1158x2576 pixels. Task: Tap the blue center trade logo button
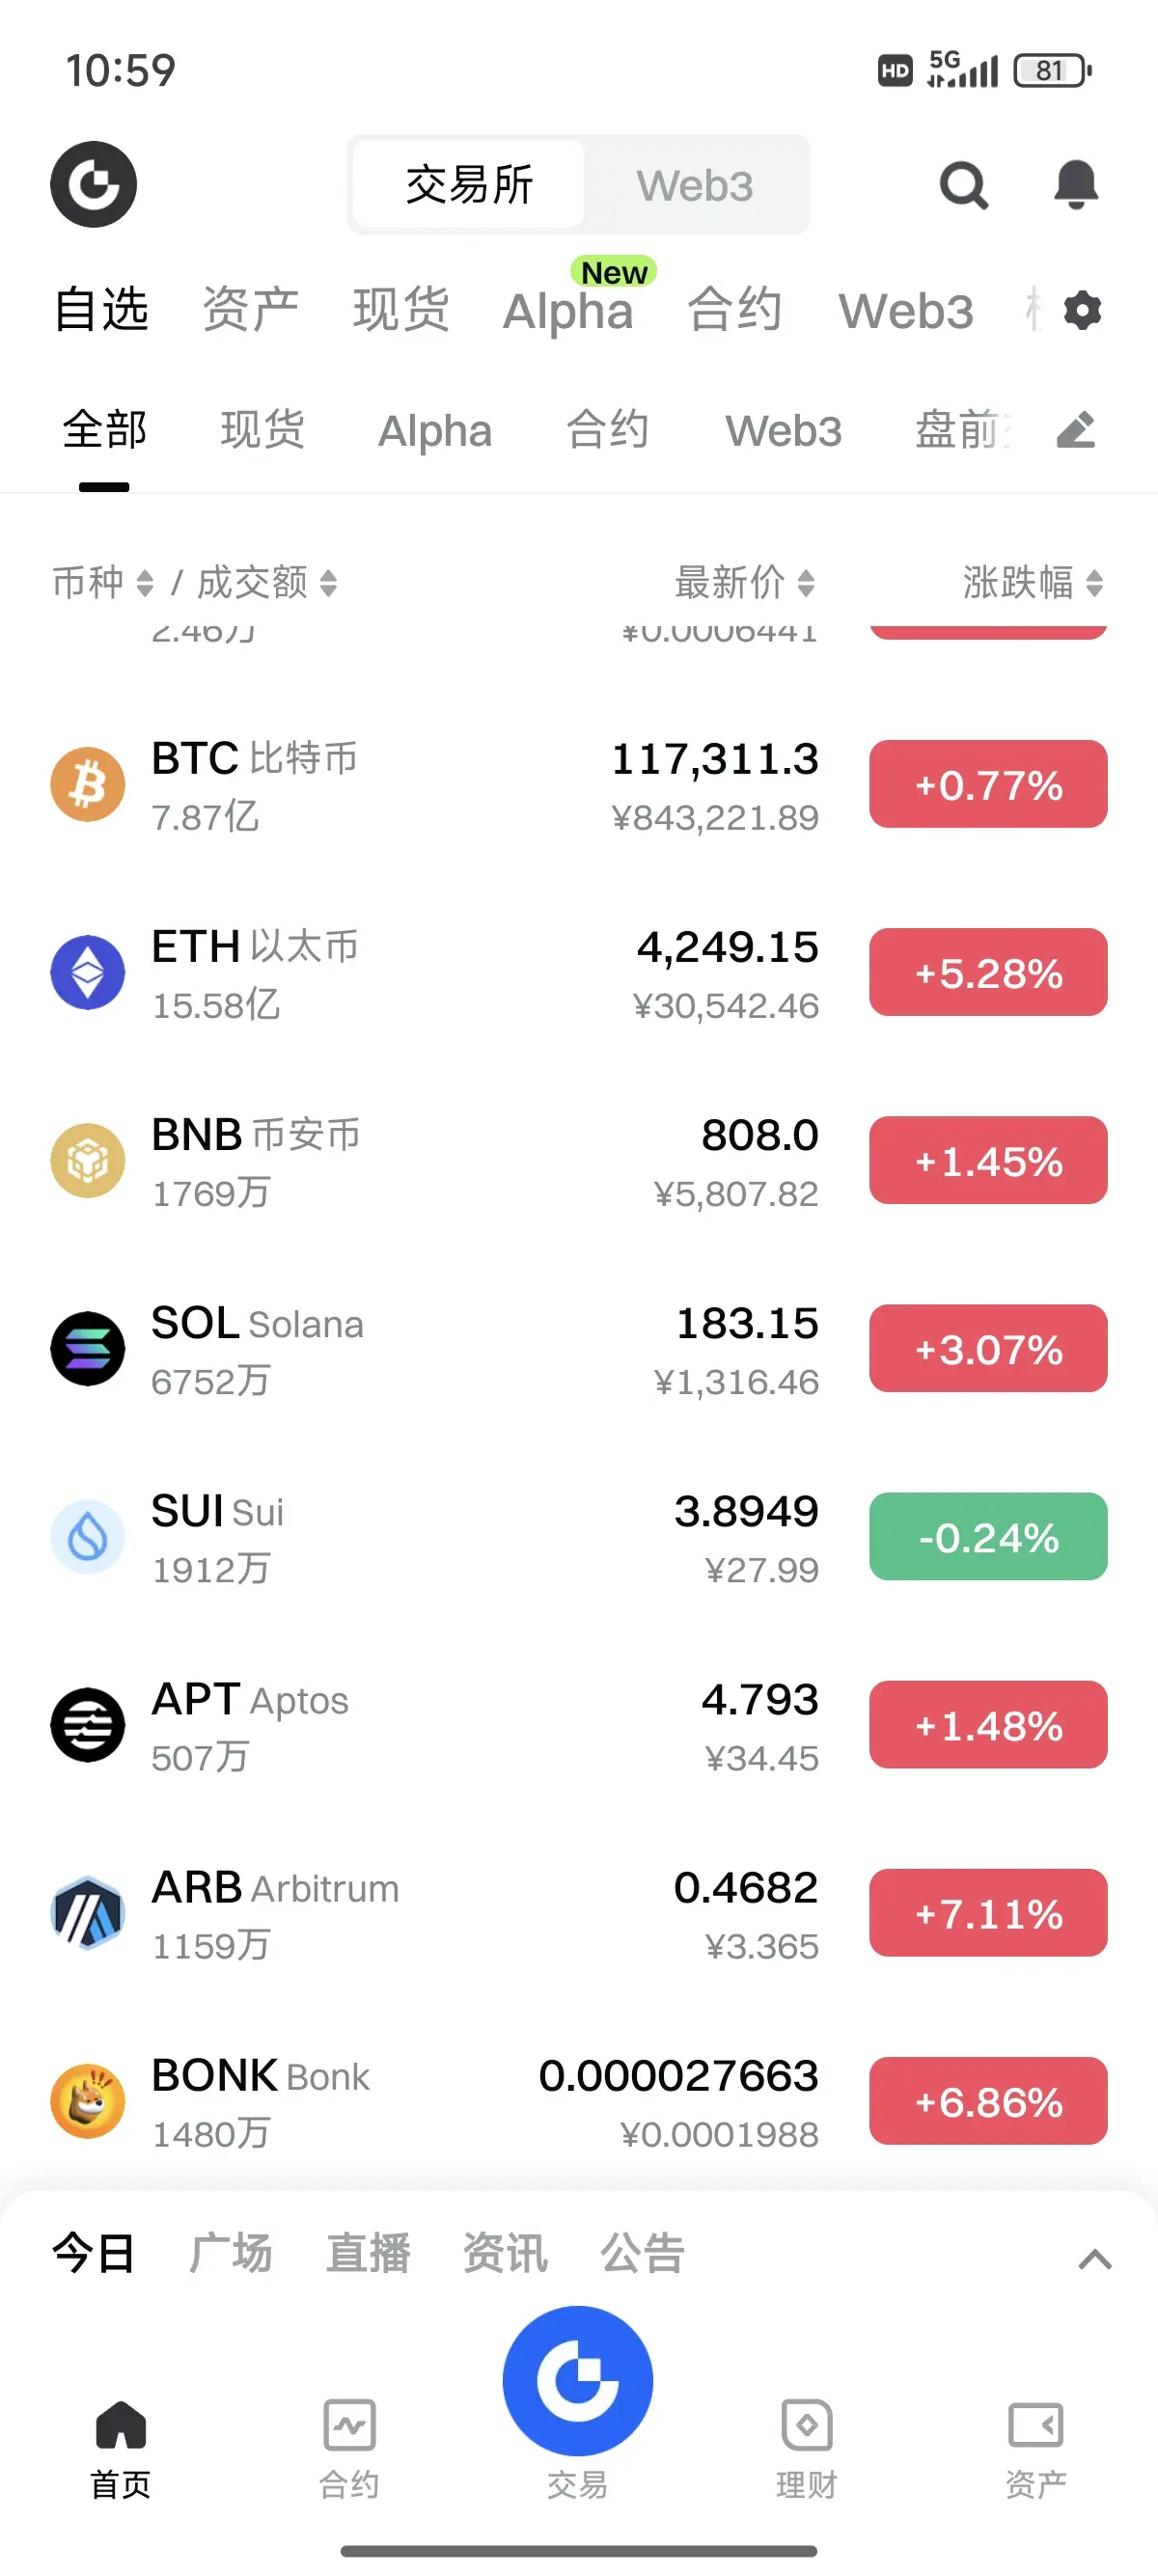coord(578,2381)
